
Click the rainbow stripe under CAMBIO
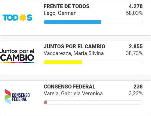click(x=17, y=62)
